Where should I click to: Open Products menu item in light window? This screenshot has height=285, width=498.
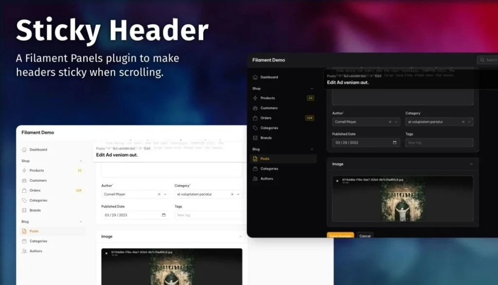click(53, 170)
